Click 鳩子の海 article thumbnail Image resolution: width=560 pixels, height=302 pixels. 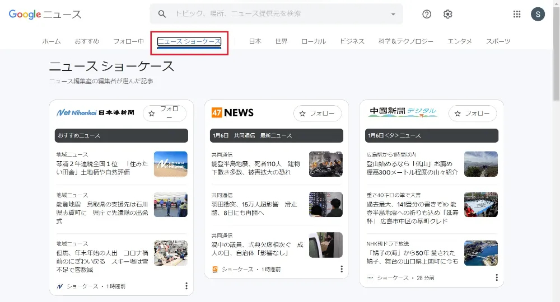[480, 253]
